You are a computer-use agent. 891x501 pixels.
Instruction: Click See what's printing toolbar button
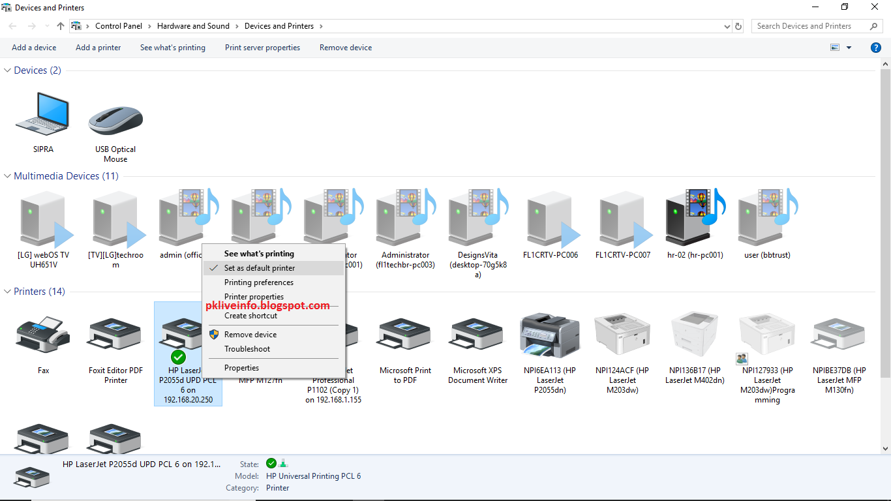point(173,48)
